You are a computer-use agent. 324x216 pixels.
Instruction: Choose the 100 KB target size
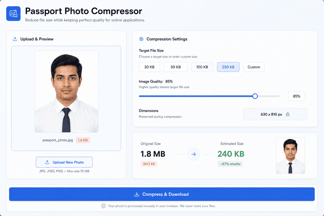click(x=202, y=67)
